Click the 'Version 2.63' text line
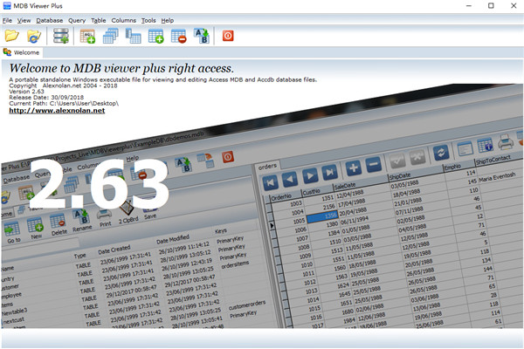 click(x=26, y=92)
